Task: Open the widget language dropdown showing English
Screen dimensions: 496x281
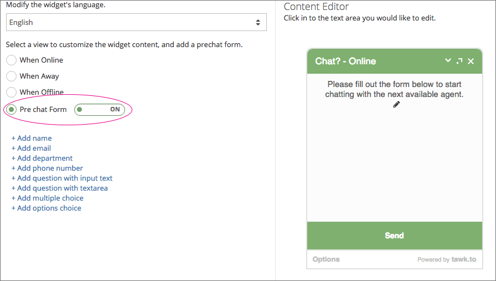Action: point(136,22)
